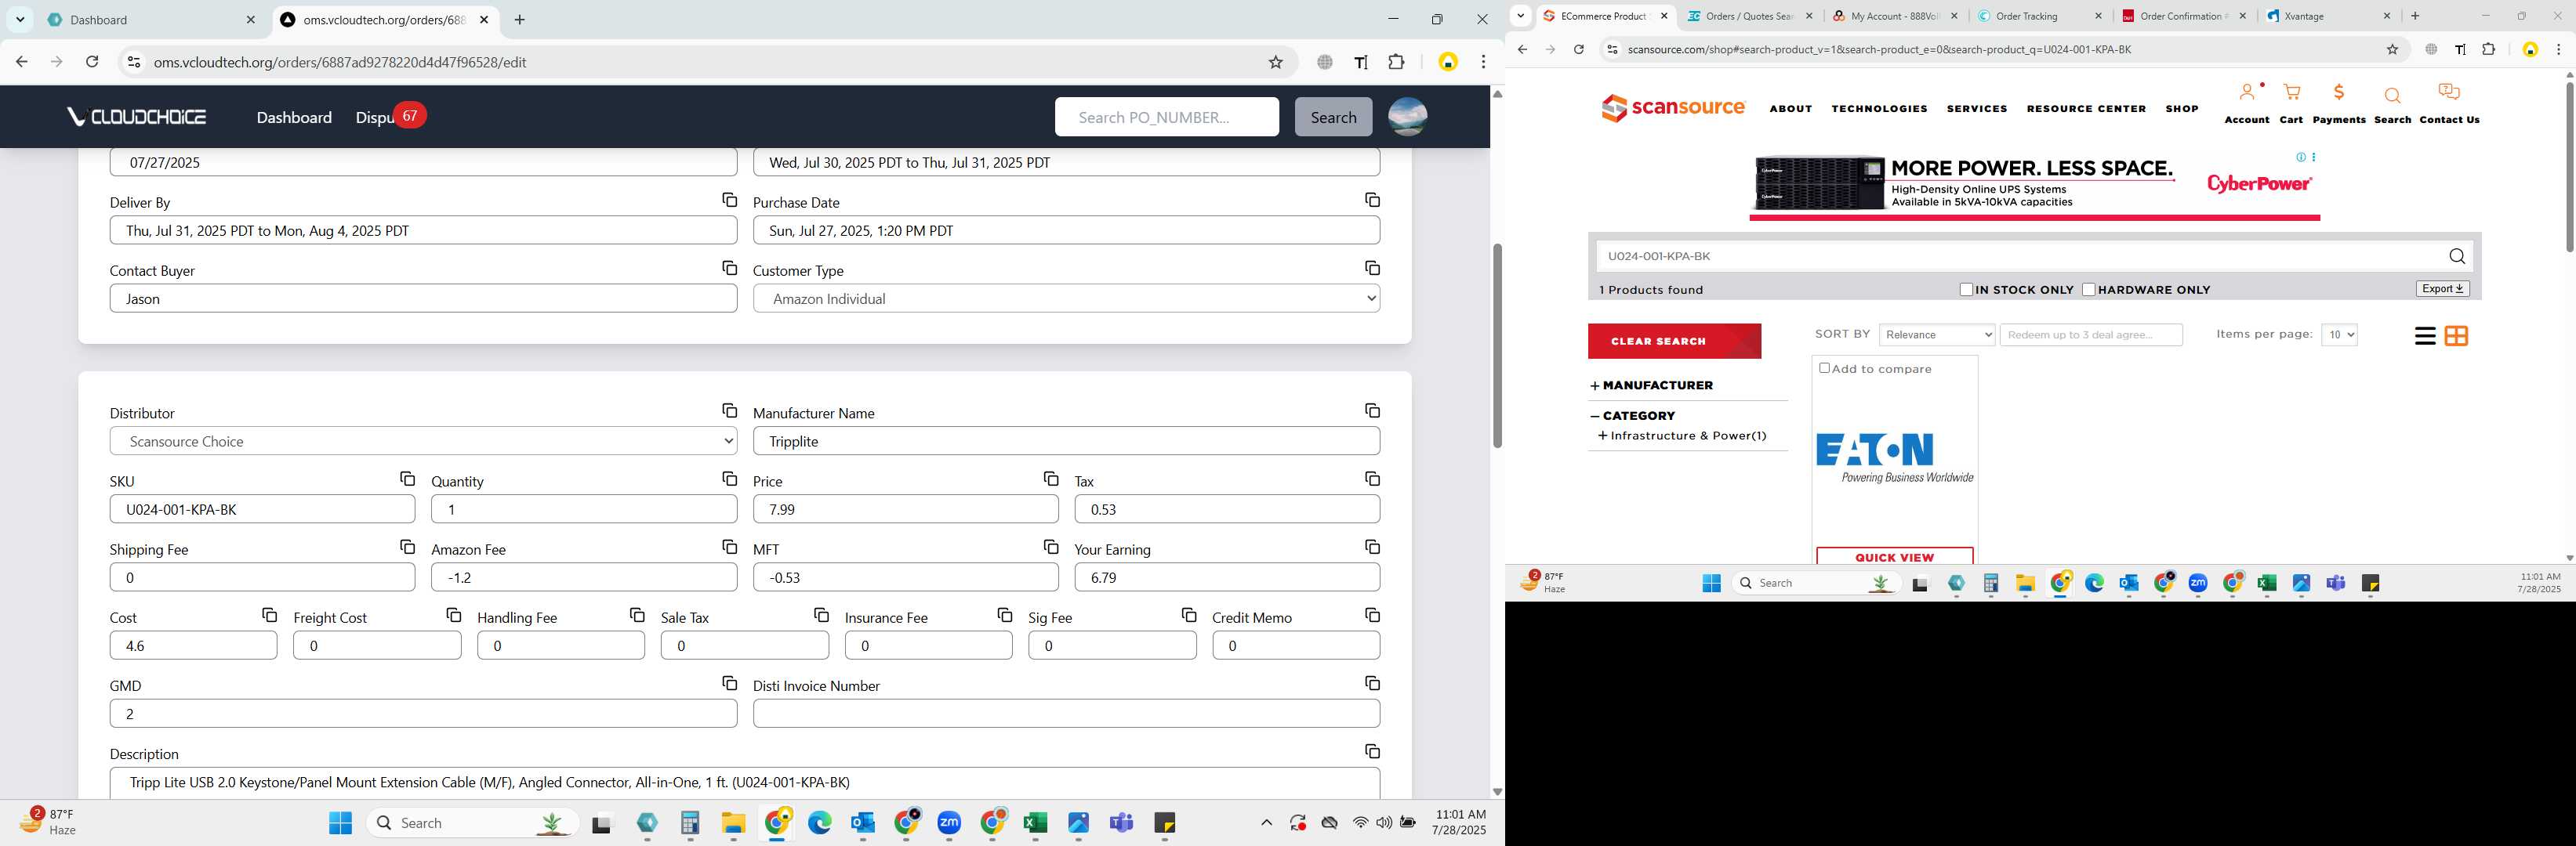Open ScanSource Cart icon
This screenshot has width=2576, height=846.
pyautogui.click(x=2291, y=93)
